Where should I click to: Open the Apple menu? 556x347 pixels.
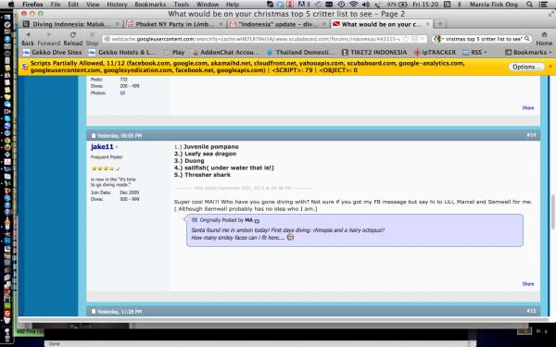coord(11,5)
